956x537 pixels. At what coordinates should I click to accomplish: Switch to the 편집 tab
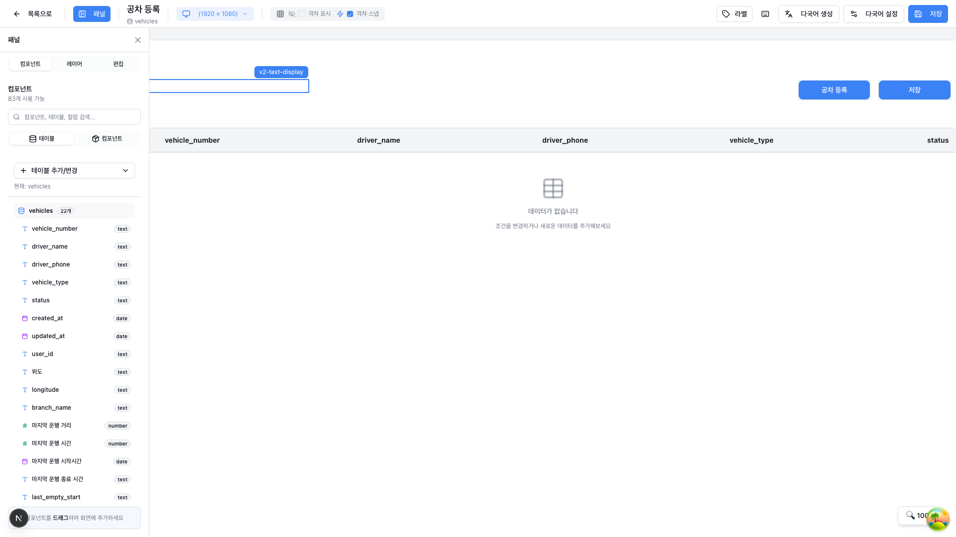point(118,64)
